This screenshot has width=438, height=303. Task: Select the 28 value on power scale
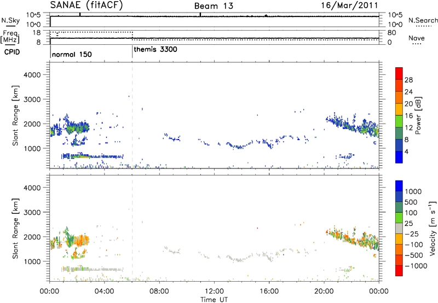[x=408, y=80]
